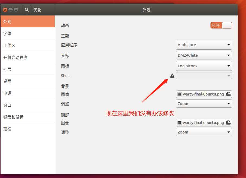
Task: Click the 光标 label
Action: point(65,55)
